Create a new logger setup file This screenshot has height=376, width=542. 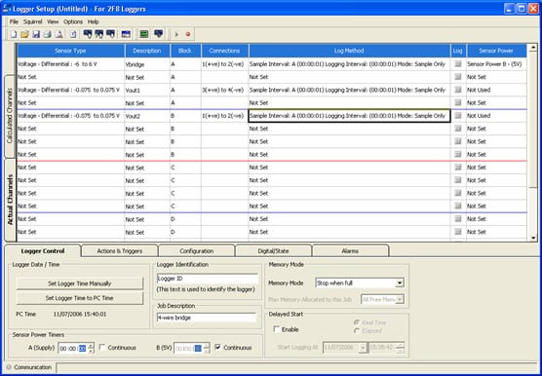coord(13,34)
